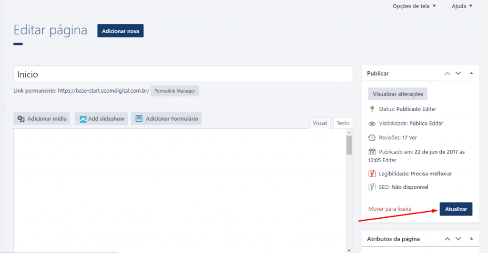Image resolution: width=488 pixels, height=253 pixels.
Task: Click the editor scrollbar thumb
Action: tap(349, 145)
